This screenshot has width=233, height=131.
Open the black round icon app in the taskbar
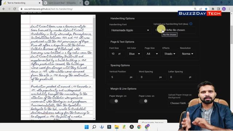(132, 127)
